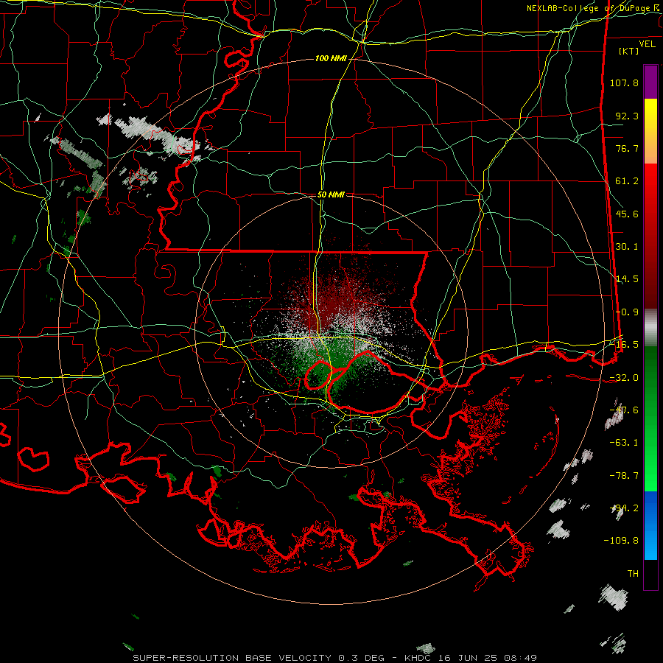Select the 92.3 legend value
This screenshot has height=663, width=663.
point(627,116)
